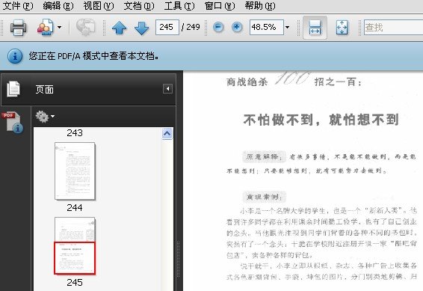Open the 工具 (T) menu
Image resolution: width=423 pixels, height=291 pixels.
pyautogui.click(x=179, y=6)
